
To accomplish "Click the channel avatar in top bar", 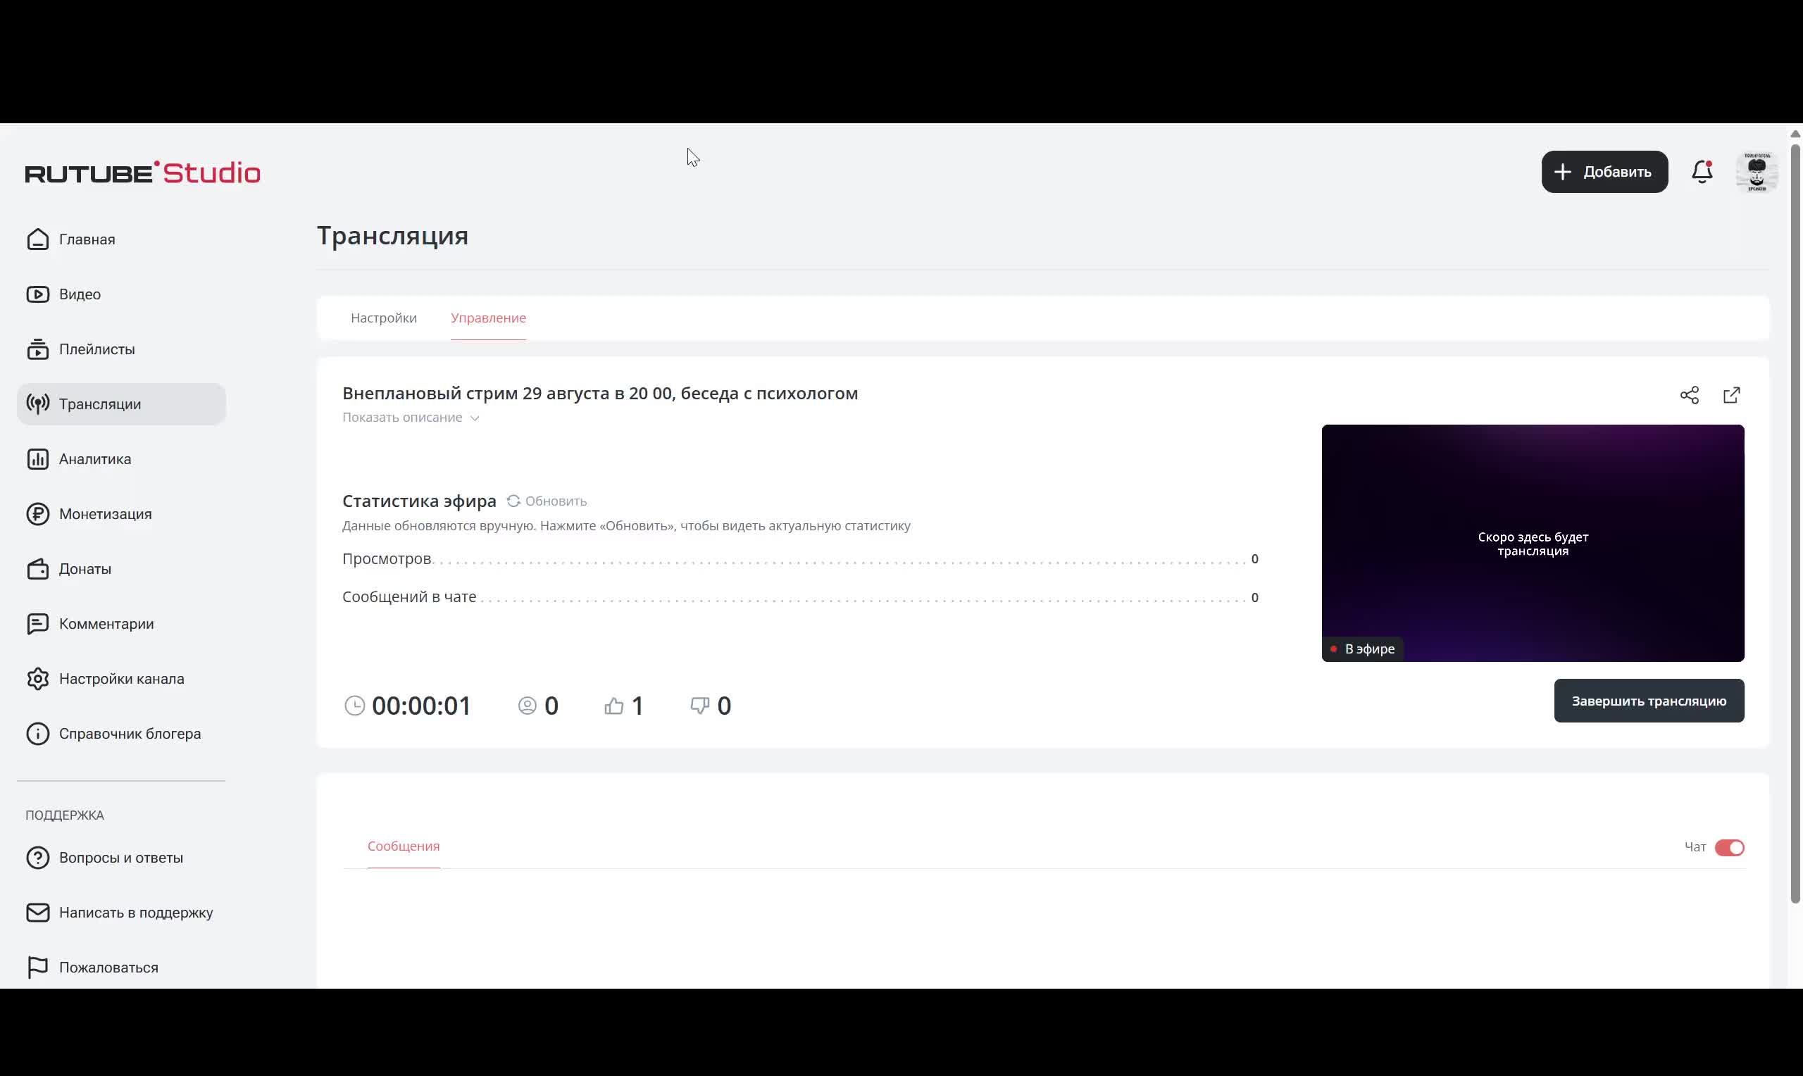I will (x=1757, y=171).
